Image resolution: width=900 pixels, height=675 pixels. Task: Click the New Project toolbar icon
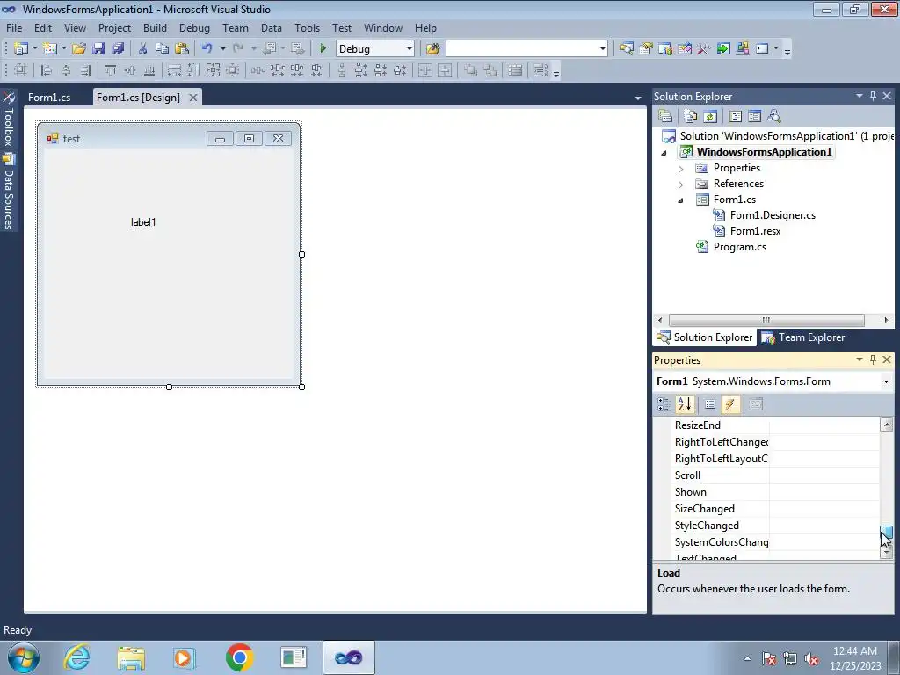[x=21, y=49]
